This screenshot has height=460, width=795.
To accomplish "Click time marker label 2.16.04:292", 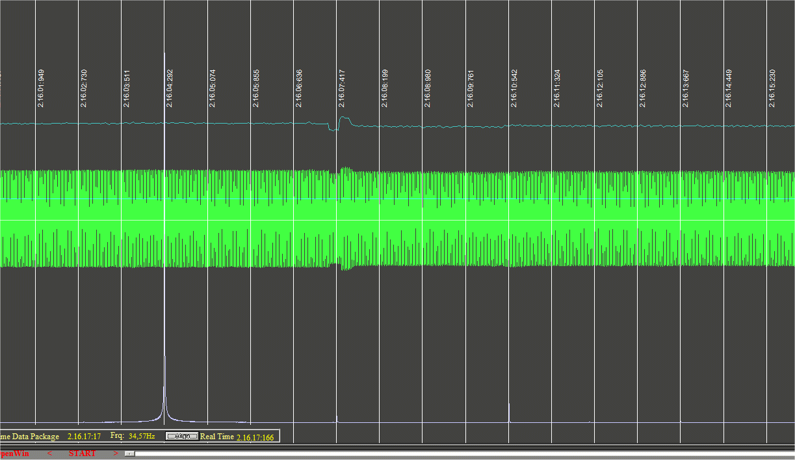I will click(x=170, y=88).
